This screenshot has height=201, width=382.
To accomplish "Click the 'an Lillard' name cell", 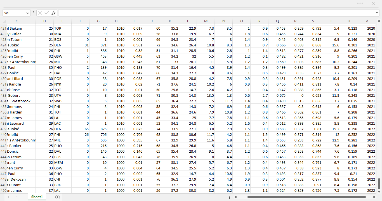I will click(21, 79).
